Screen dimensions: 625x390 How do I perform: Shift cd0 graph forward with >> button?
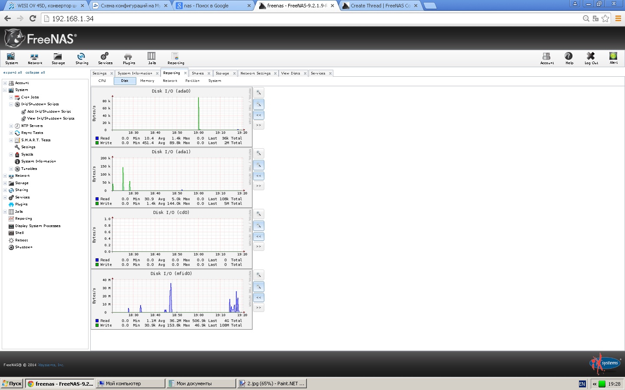click(259, 247)
